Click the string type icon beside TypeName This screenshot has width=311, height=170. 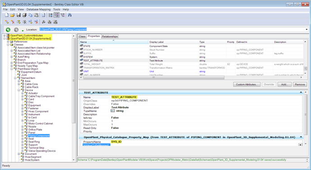[113, 111]
